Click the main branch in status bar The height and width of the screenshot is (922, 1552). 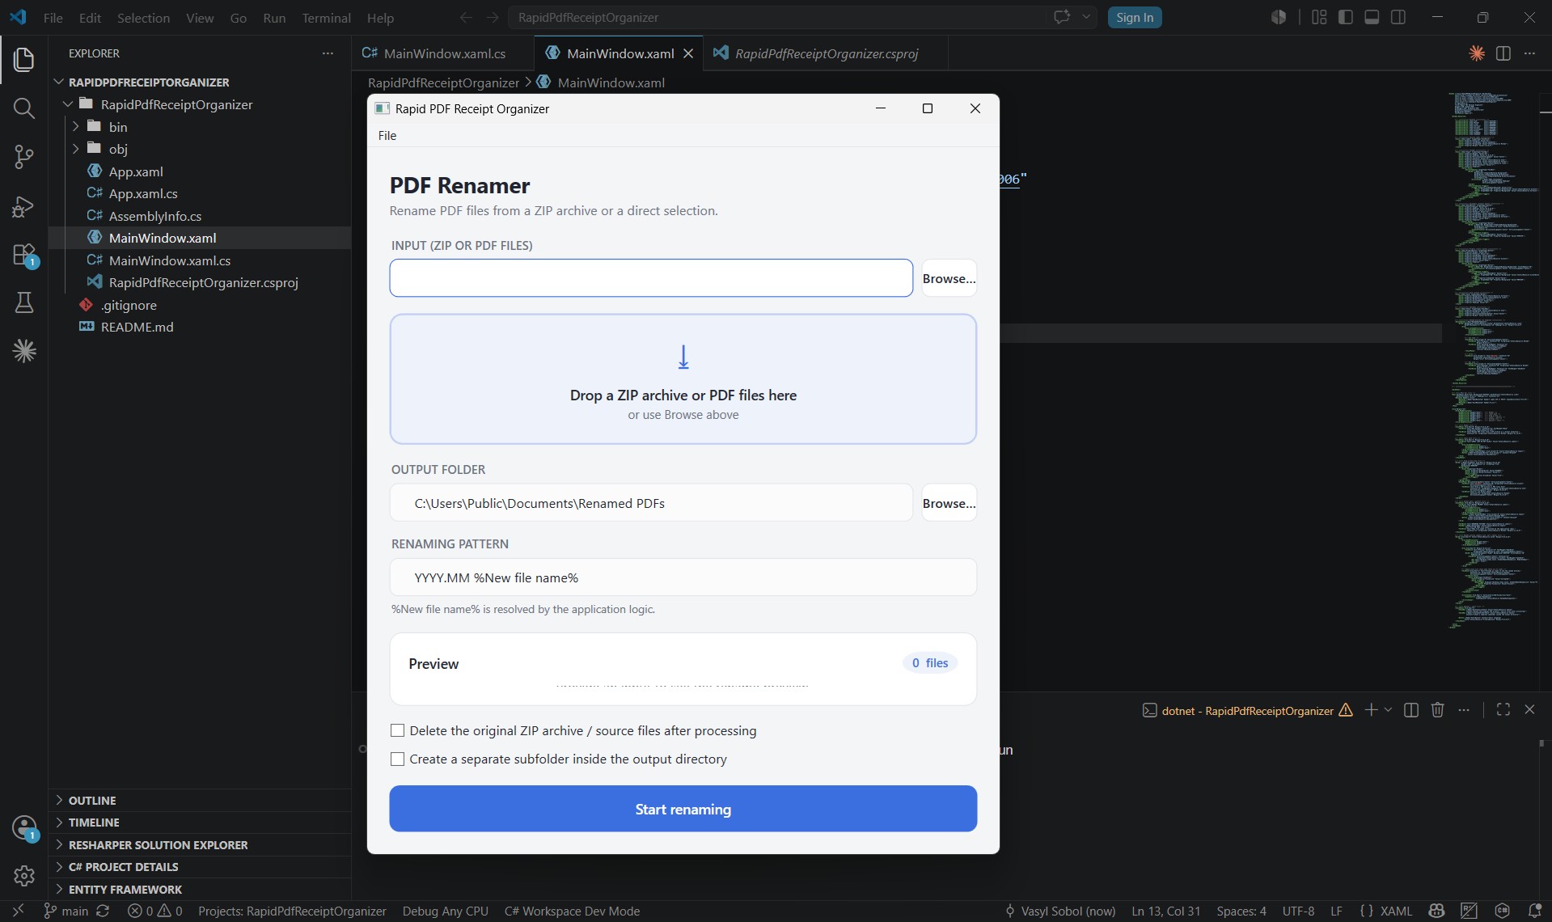click(x=66, y=911)
